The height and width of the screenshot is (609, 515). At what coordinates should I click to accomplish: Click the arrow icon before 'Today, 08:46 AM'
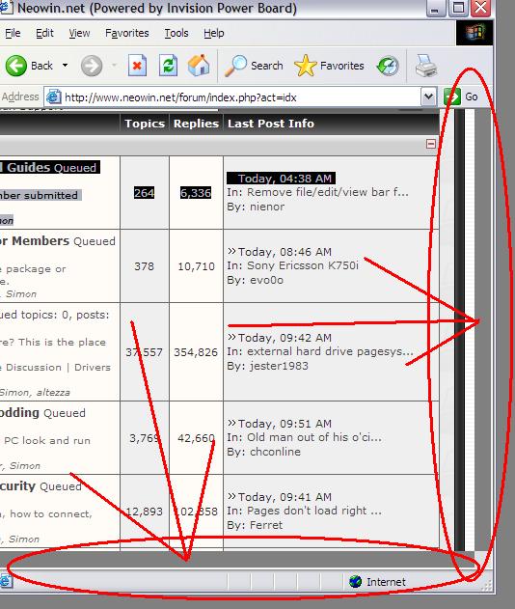(x=231, y=251)
